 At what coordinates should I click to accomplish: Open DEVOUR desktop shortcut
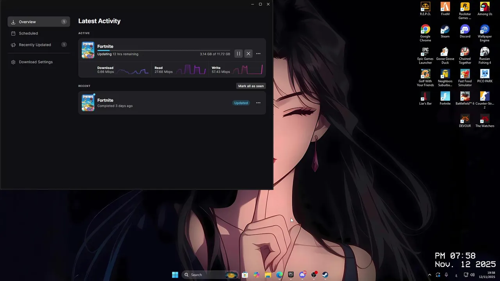coord(465,121)
